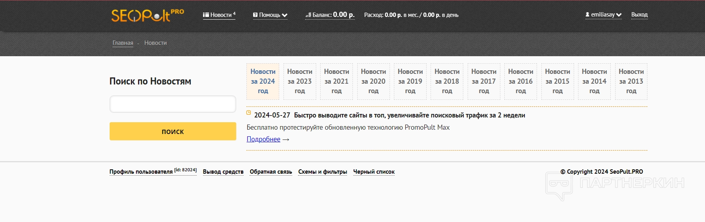Select the Новости за 2015 год tab

558,81
